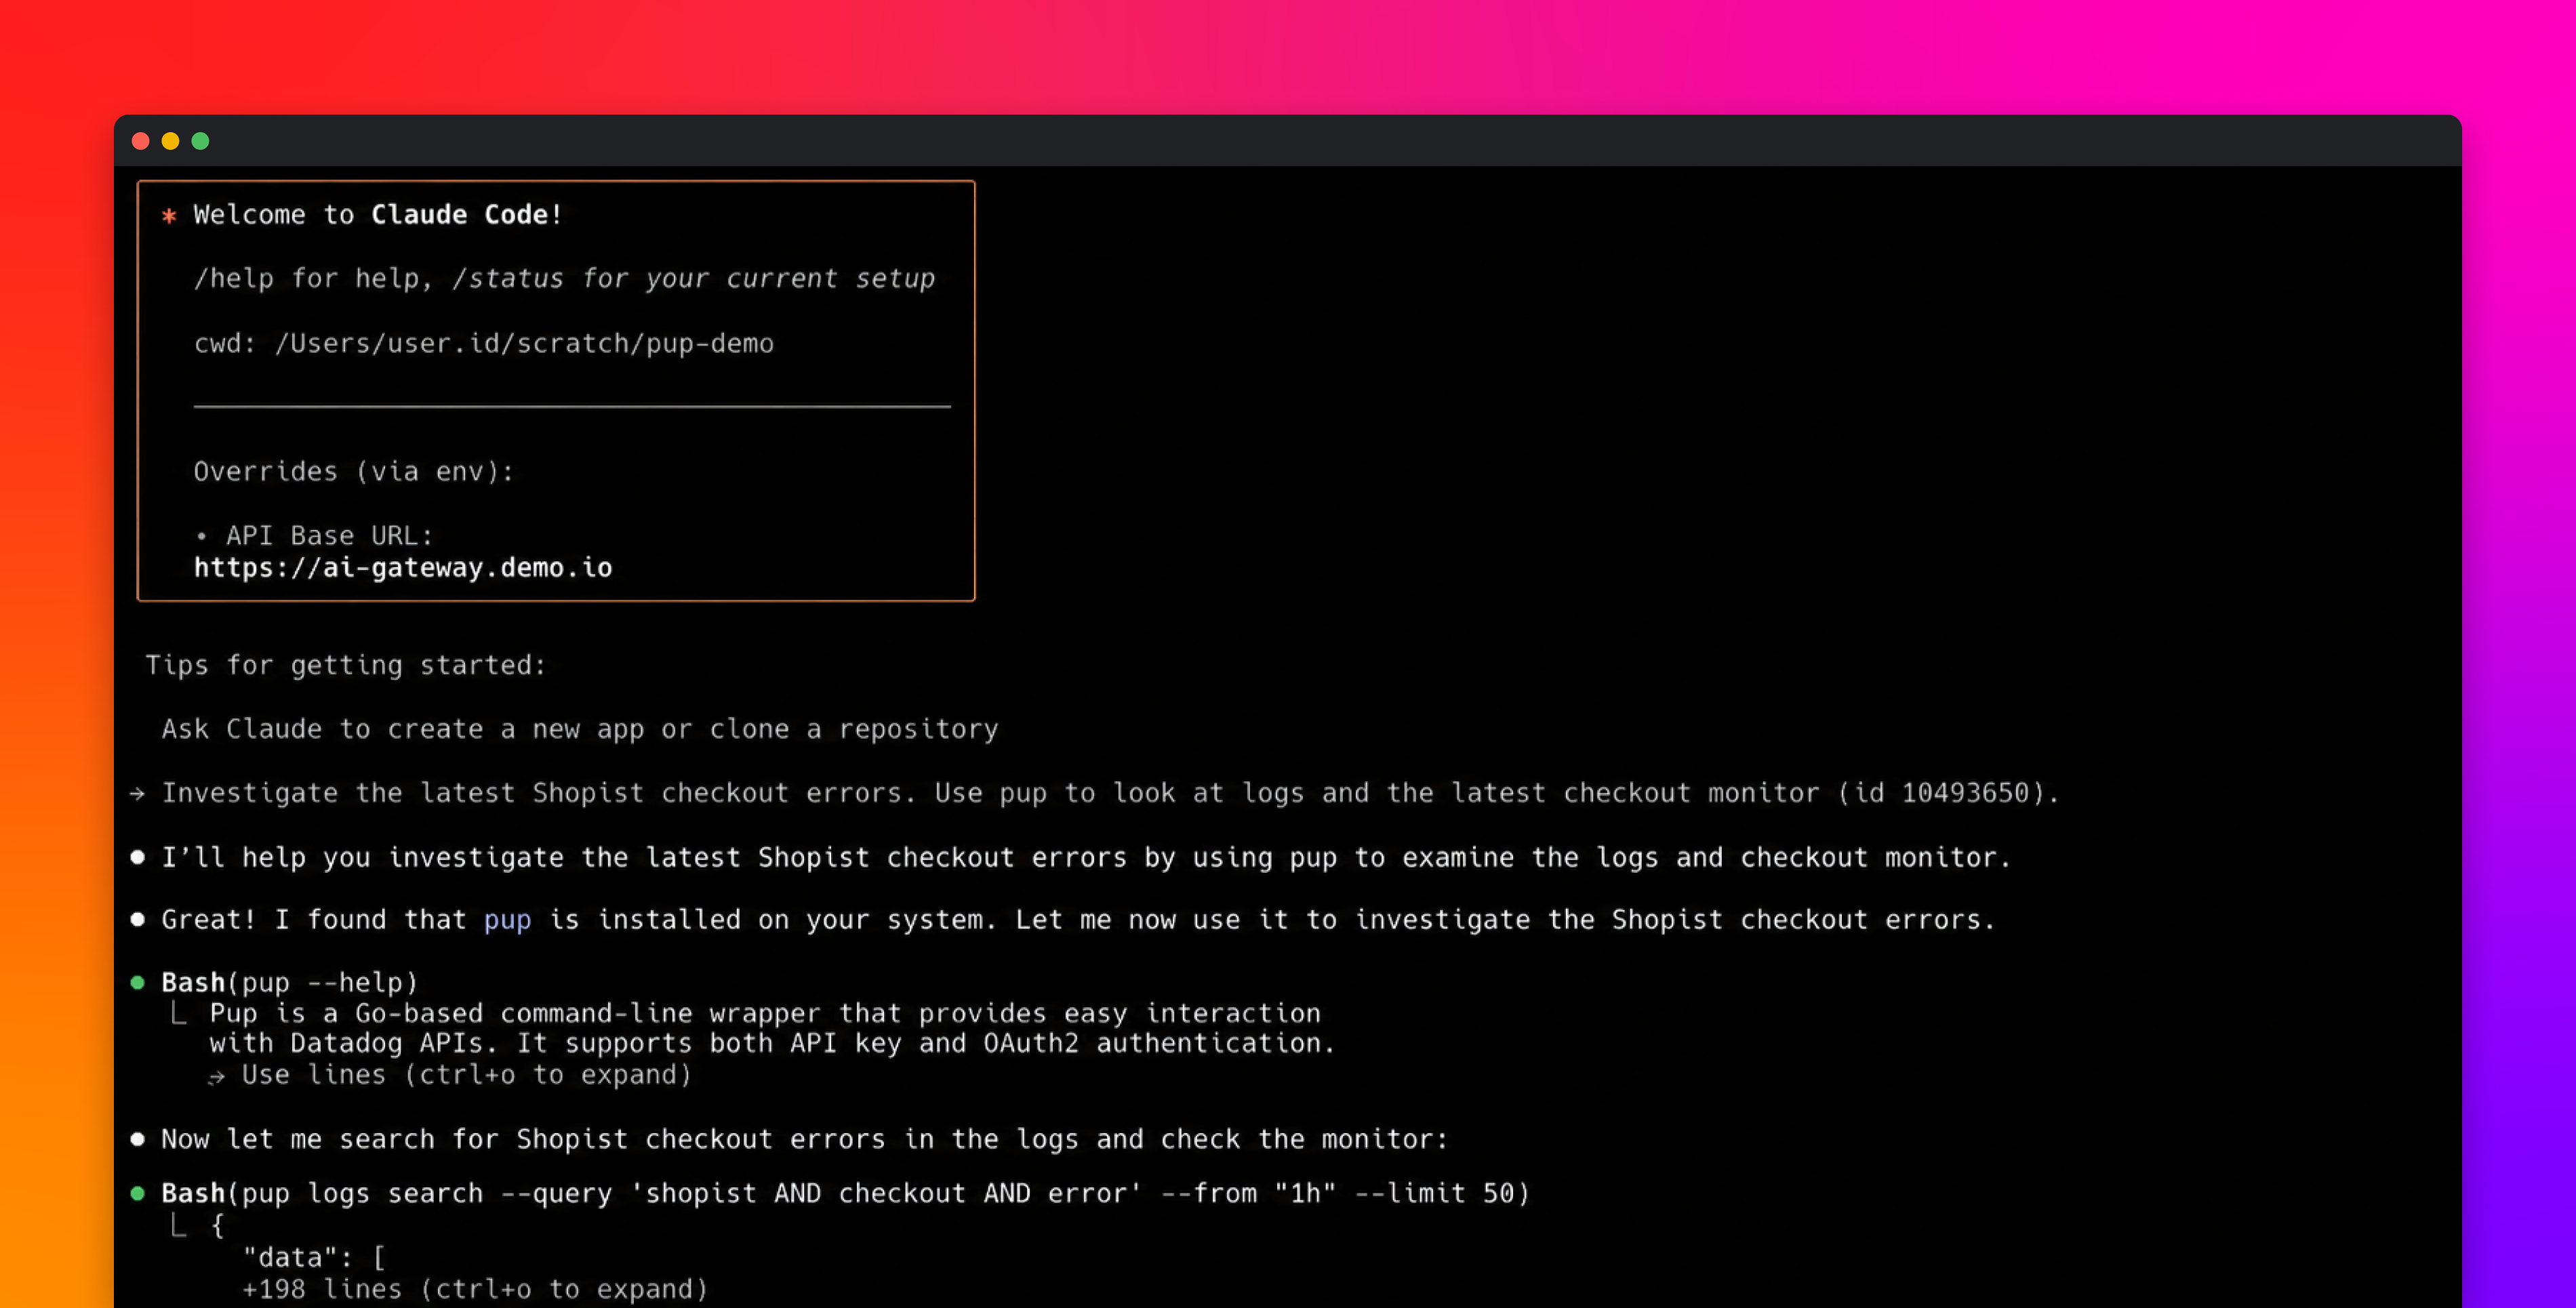Click the white bullet beside 'Great! I found'
This screenshot has width=2576, height=1308.
[138, 920]
